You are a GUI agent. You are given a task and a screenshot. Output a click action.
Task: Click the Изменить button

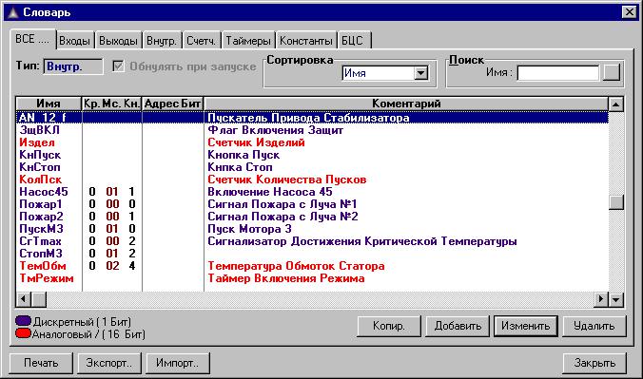click(526, 326)
